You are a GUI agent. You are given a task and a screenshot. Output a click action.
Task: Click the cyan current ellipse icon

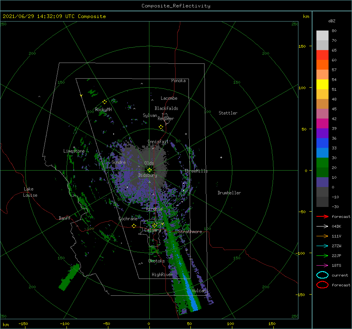point(322,275)
